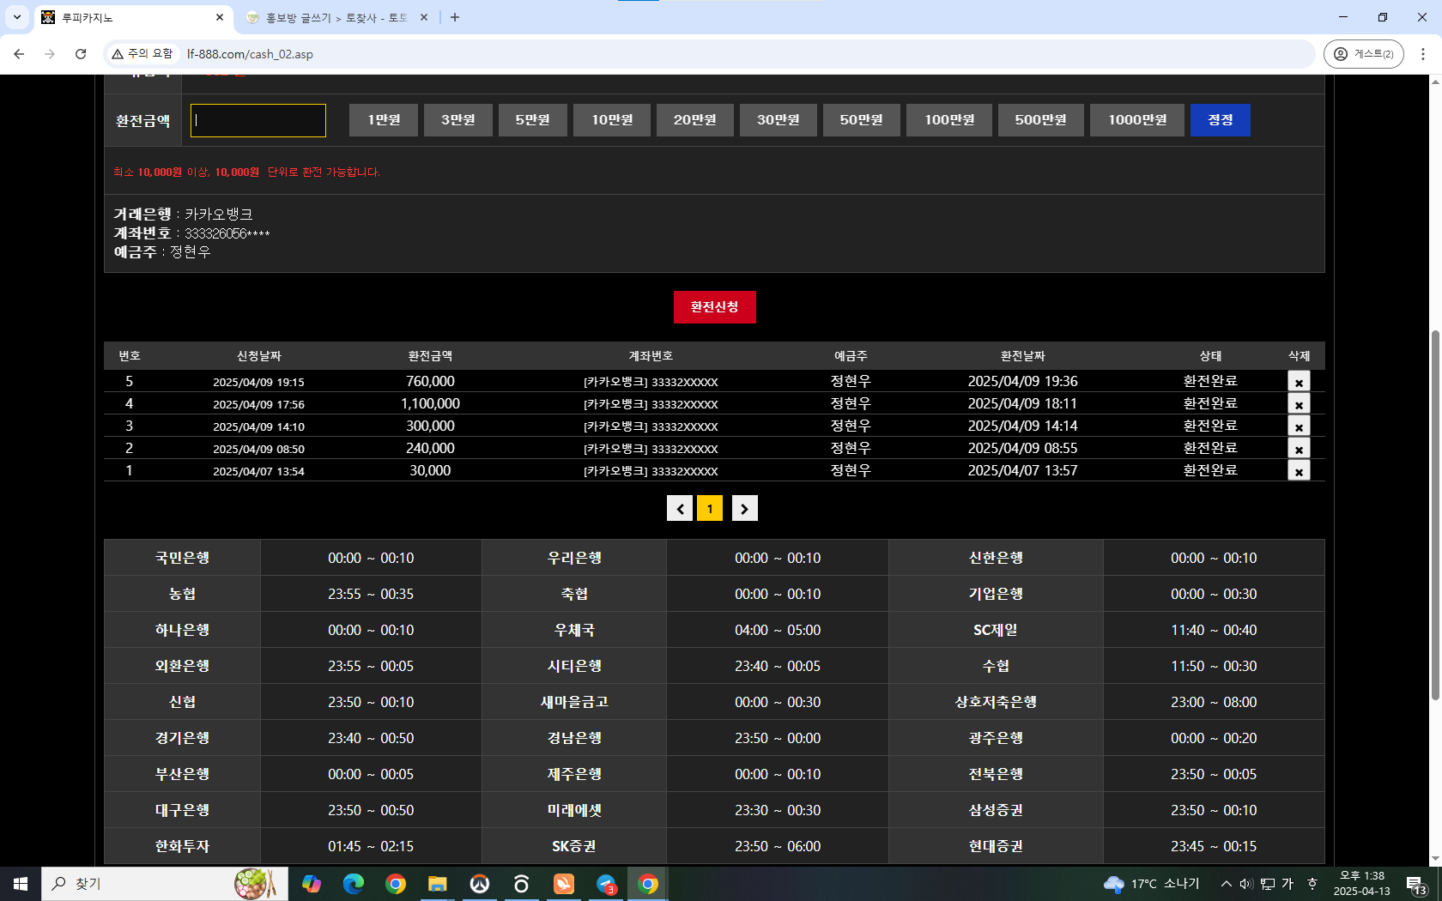Open the guest profile menu
Viewport: 1442px width, 901px height.
click(1364, 54)
